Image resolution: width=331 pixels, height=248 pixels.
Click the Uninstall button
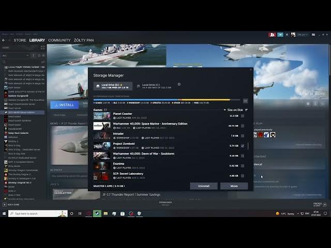pyautogui.click(x=204, y=186)
